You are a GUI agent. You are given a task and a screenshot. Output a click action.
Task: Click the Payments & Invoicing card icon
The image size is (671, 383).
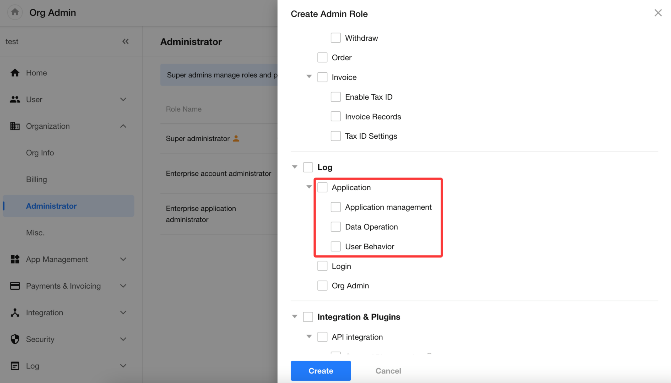[x=15, y=286]
